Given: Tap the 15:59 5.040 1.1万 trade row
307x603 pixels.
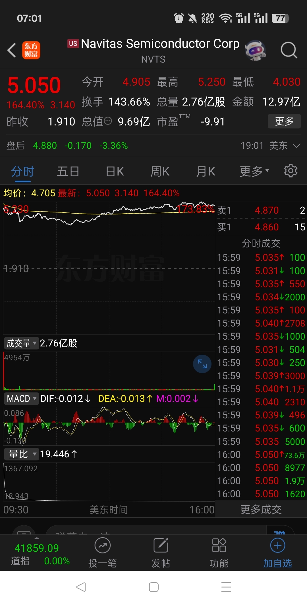Looking at the screenshot, I should coord(261,389).
